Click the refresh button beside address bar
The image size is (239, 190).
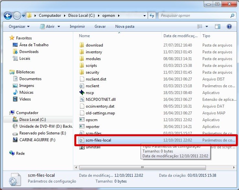[152, 16]
